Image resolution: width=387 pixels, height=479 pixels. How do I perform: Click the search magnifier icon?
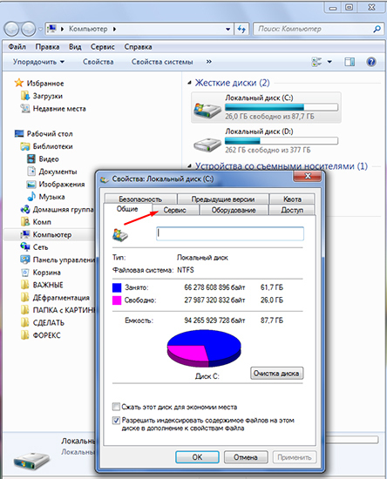point(377,29)
